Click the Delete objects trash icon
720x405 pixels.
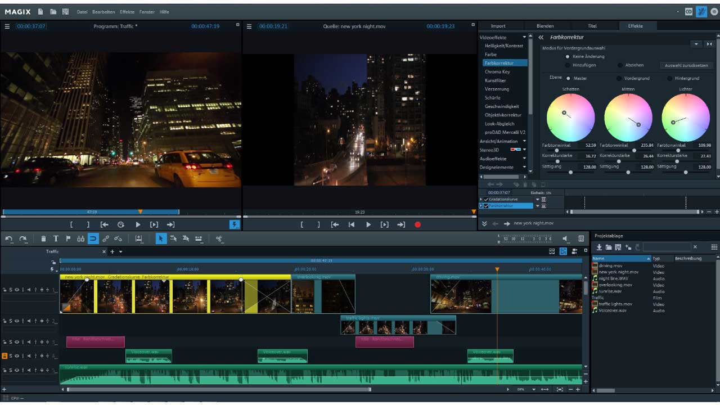tap(44, 238)
